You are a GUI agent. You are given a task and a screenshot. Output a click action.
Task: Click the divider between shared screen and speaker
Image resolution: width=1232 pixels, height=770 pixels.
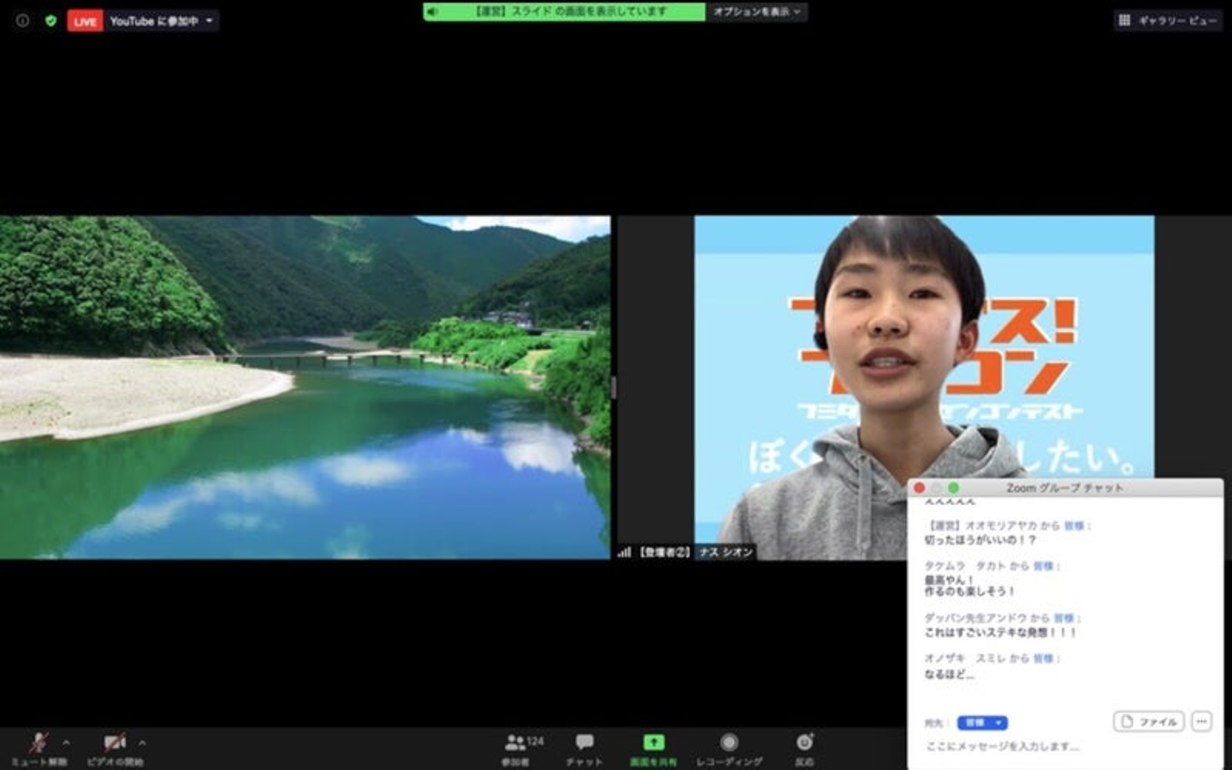click(x=613, y=388)
